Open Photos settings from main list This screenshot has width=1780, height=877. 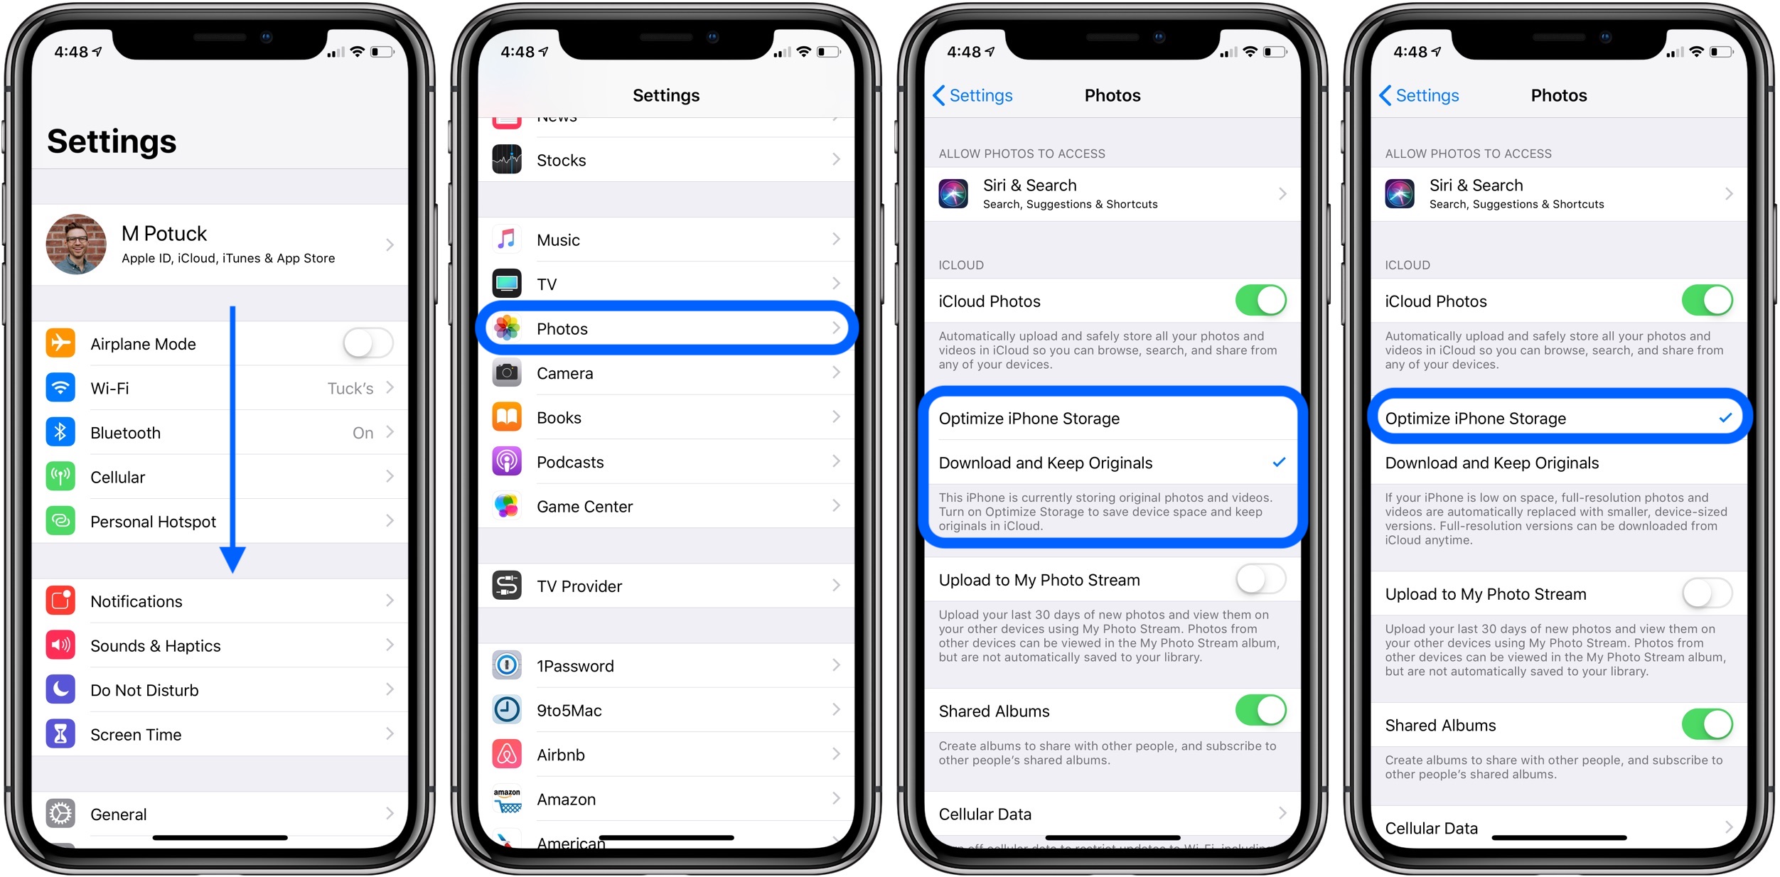coord(667,328)
